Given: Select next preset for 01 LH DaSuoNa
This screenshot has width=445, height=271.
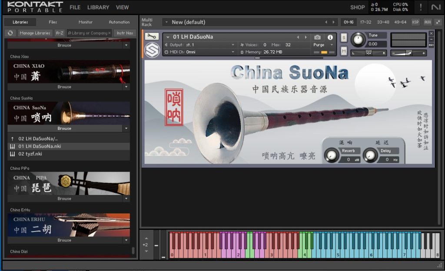Looking at the screenshot, I should click(x=306, y=37).
